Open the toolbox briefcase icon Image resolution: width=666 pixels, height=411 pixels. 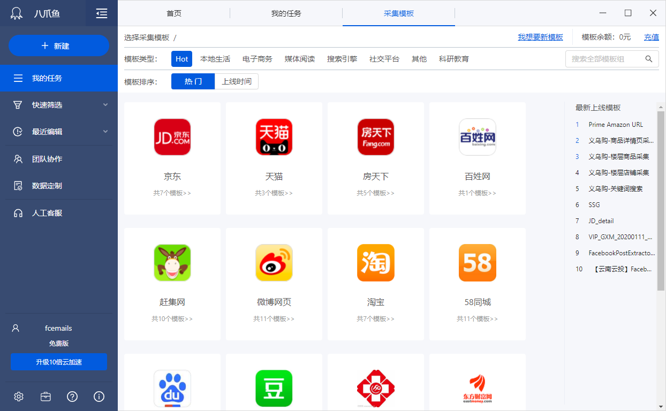pos(46,397)
